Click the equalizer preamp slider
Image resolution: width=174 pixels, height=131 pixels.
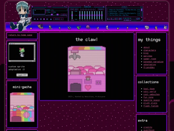72,15
